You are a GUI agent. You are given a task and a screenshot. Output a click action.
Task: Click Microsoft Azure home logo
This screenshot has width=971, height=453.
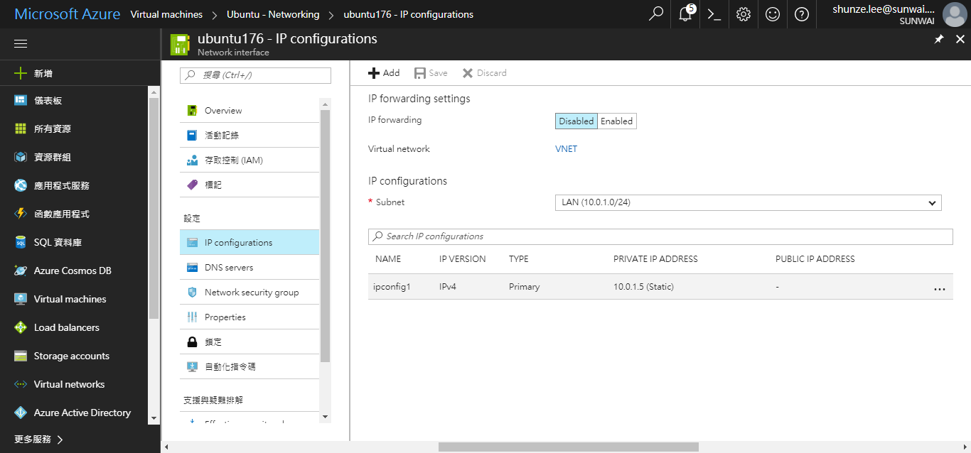click(68, 14)
